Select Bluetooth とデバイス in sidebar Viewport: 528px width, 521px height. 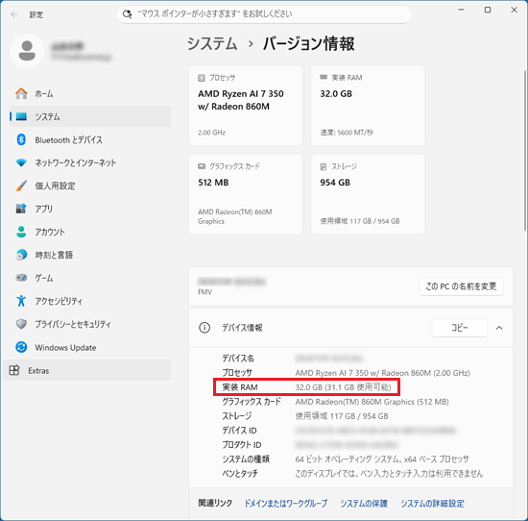(90, 139)
